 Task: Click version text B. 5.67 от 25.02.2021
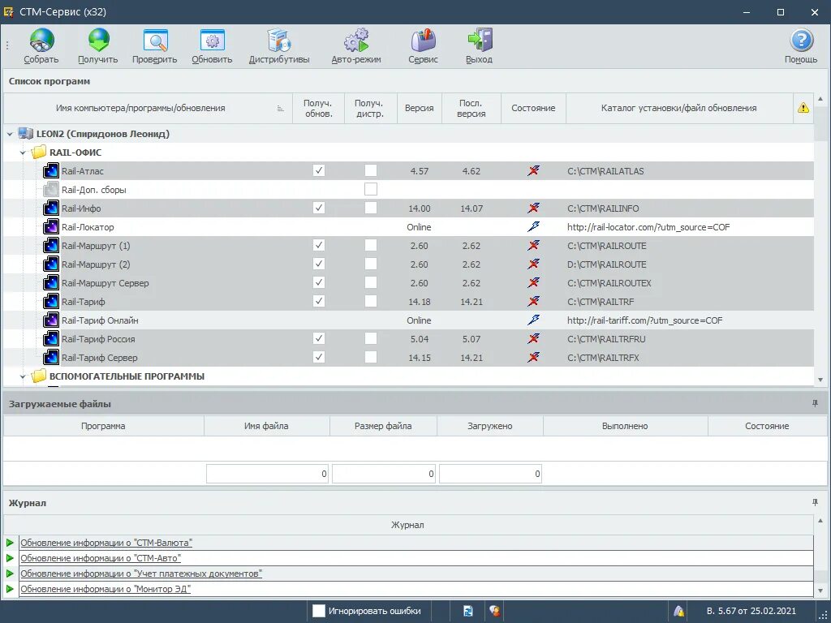(751, 611)
